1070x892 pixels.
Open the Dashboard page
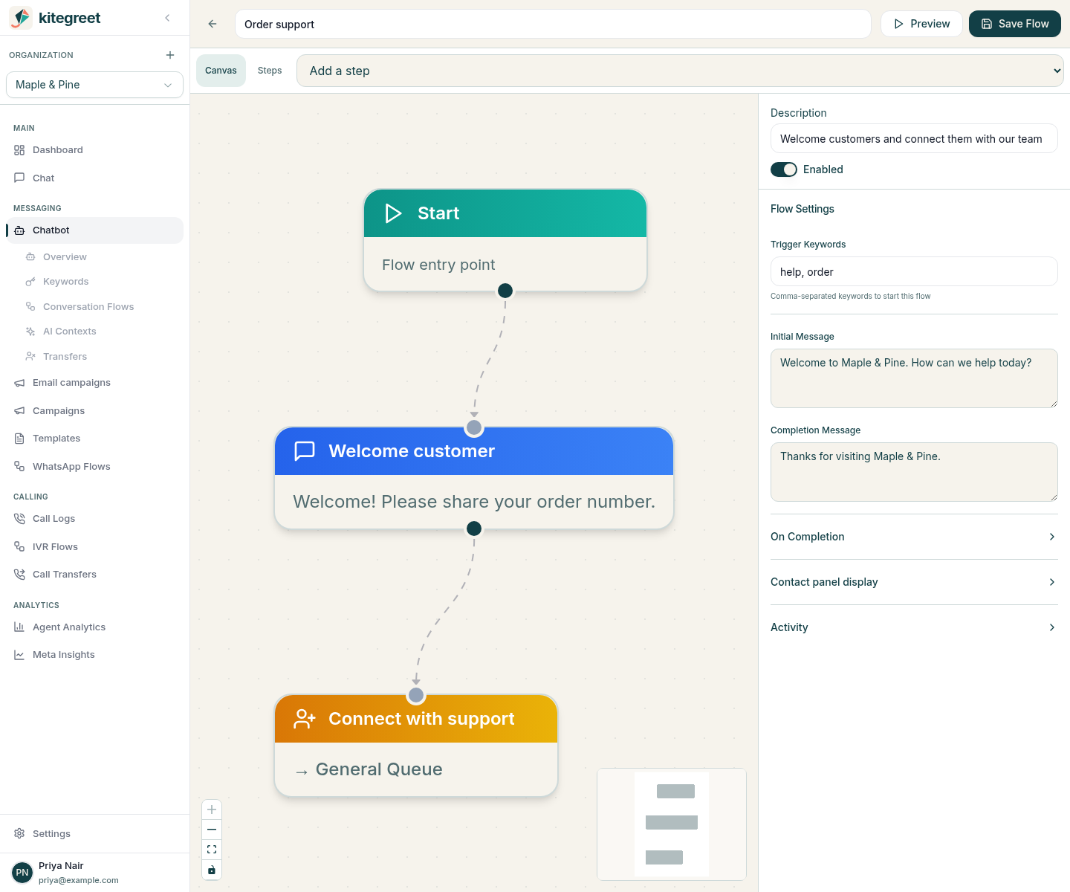click(x=94, y=150)
